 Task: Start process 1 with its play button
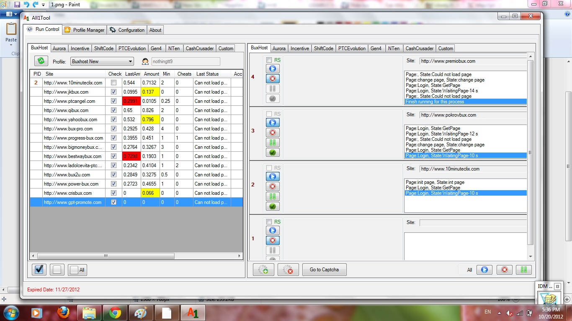point(273,230)
